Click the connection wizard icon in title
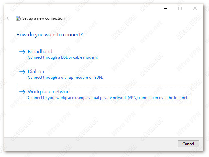The image size is (209, 157). (x=18, y=18)
